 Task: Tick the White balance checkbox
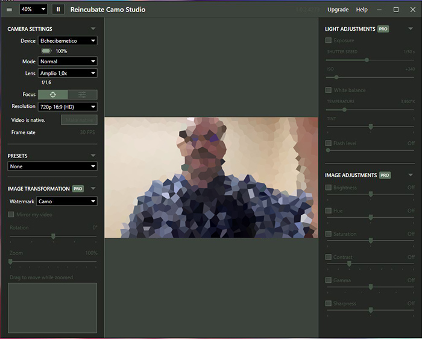pyautogui.click(x=329, y=90)
